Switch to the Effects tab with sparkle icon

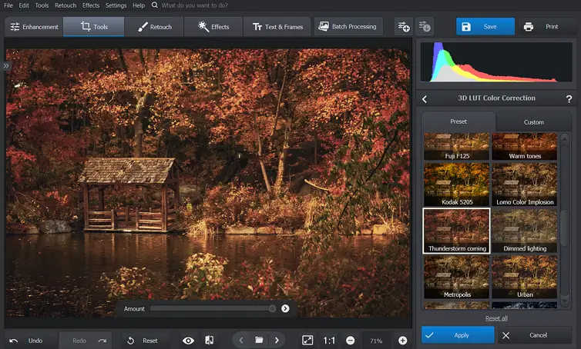coord(213,27)
